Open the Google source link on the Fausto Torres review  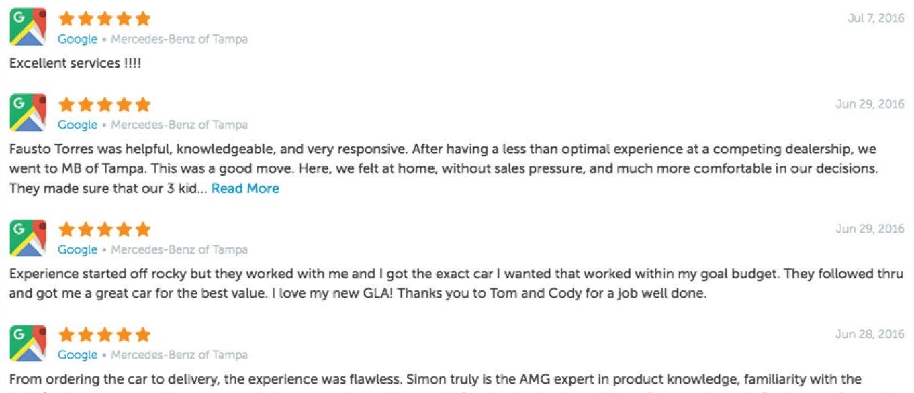tap(77, 125)
